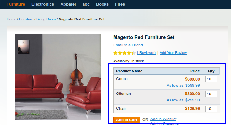The height and width of the screenshot is (125, 231).
Task: View the 1 Review(s) link
Action: click(146, 53)
